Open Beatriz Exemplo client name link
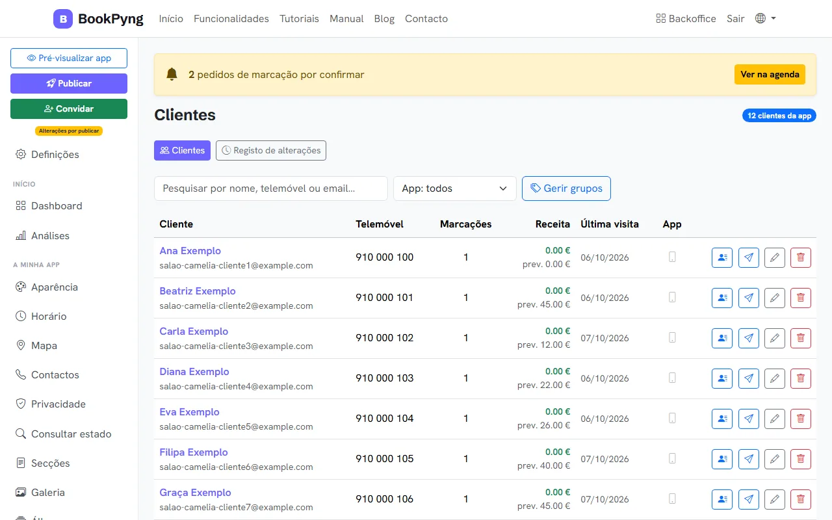Image resolution: width=832 pixels, height=520 pixels. [x=198, y=291]
